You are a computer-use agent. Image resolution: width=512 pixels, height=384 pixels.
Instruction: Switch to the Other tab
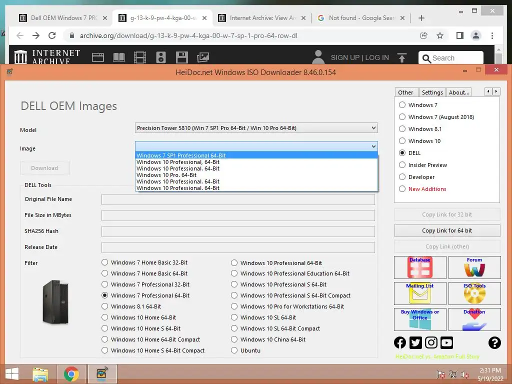click(406, 92)
